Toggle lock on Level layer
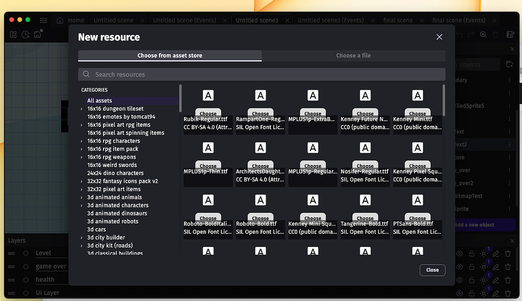This screenshot has height=301, width=522. (x=472, y=254)
